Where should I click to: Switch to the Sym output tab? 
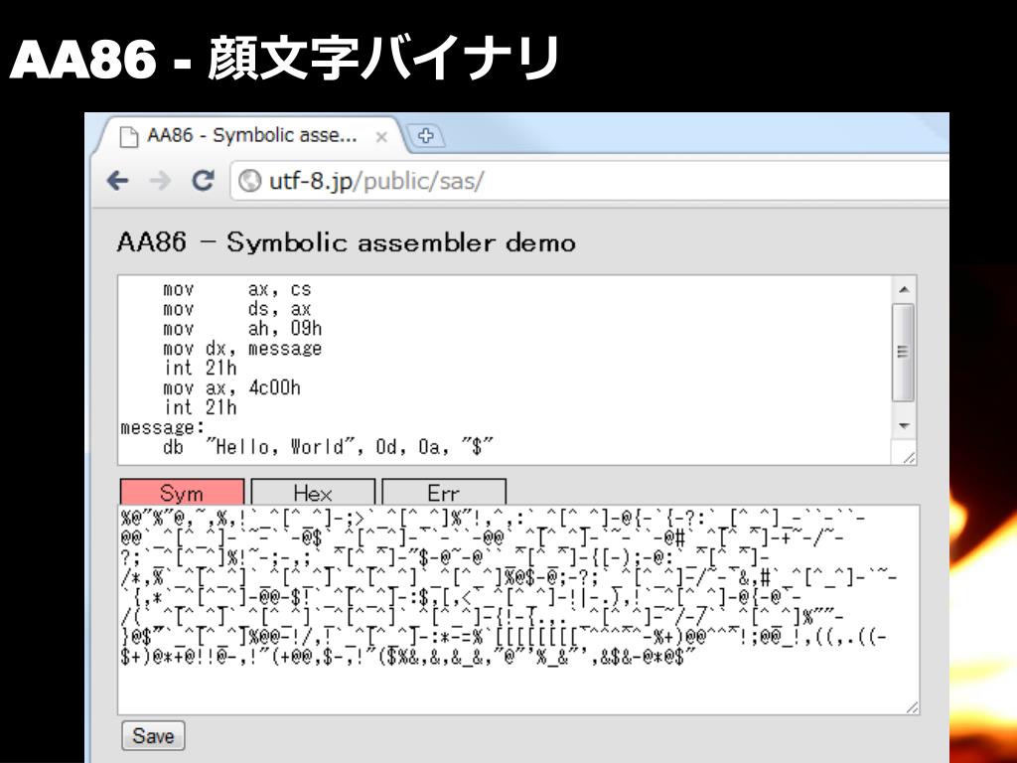point(181,493)
